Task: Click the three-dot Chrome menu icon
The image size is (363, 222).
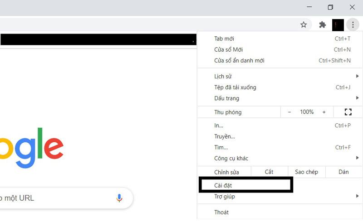Action: [353, 25]
